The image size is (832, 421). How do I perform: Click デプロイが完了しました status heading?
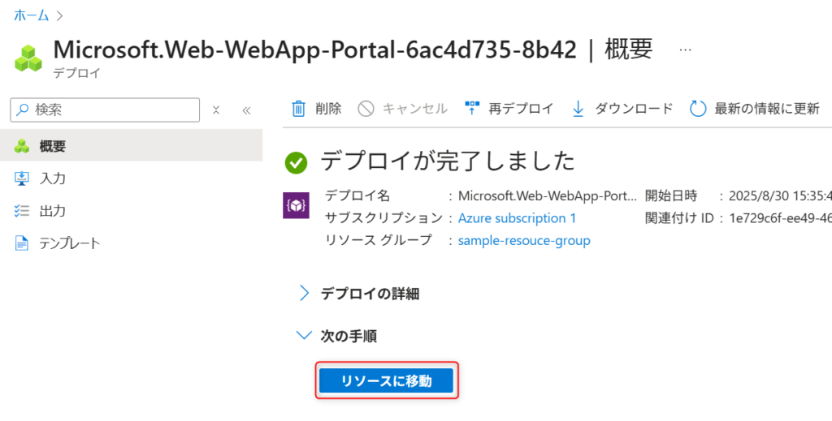click(448, 161)
